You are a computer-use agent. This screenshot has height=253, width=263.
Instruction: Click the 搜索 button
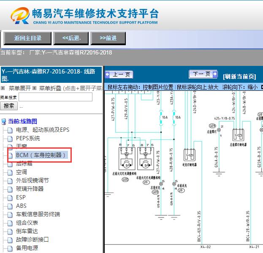(9, 106)
